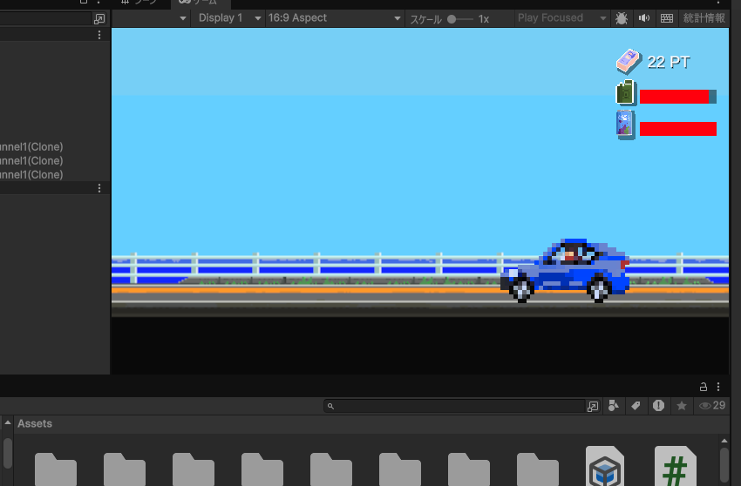Toggle the 統計情報 stats button
The image size is (741, 486).
(704, 18)
